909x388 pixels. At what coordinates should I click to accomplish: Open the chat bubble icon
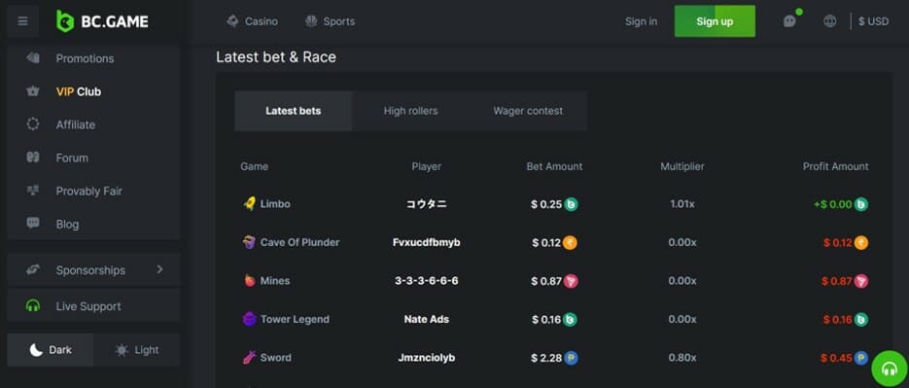(x=789, y=20)
